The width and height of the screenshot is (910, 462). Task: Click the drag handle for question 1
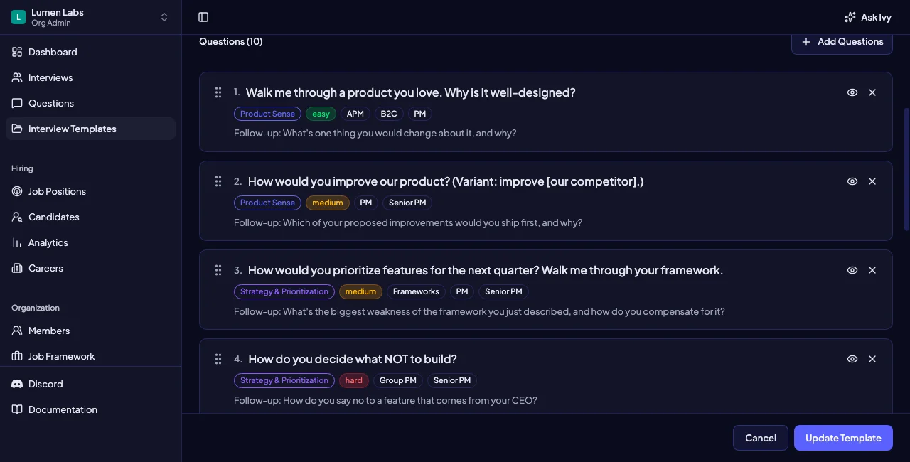218,92
